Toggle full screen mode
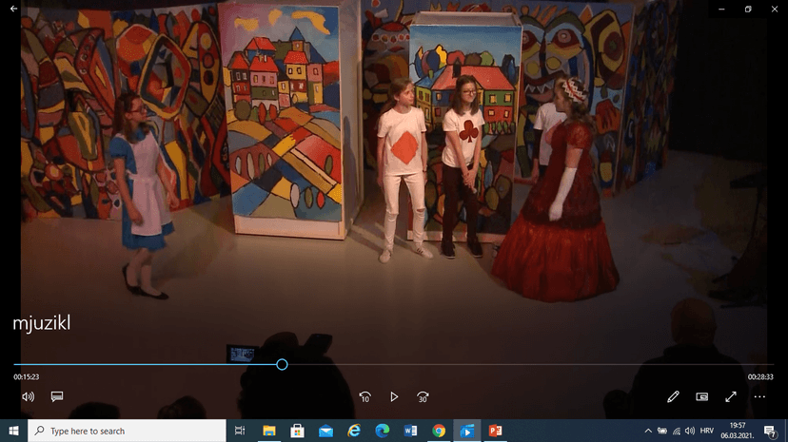788x442 pixels. (731, 396)
